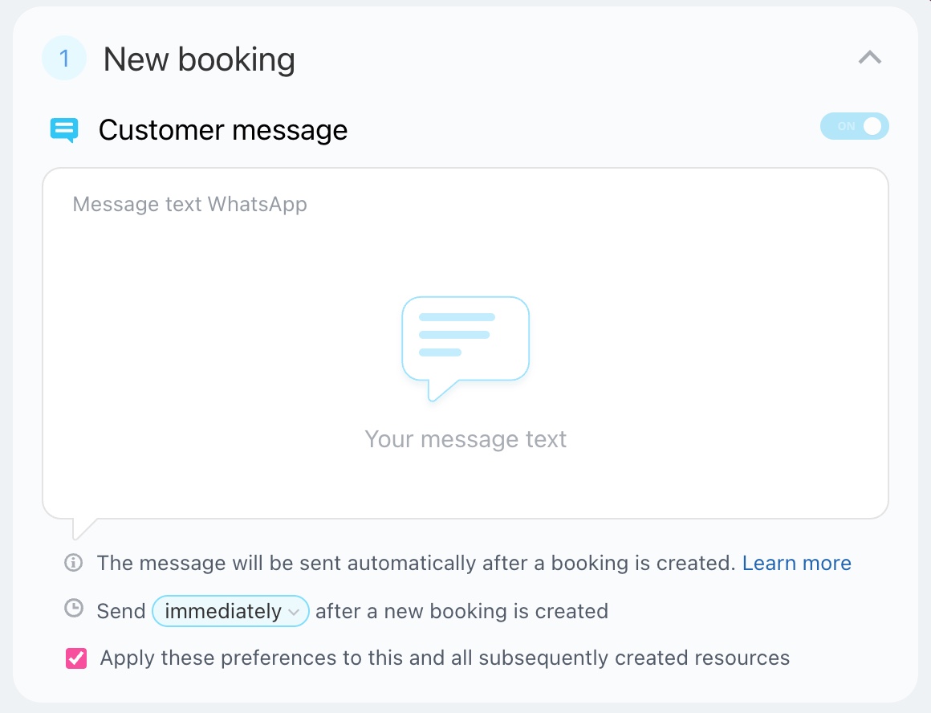Click the blue Customer message chat icon
931x713 pixels.
click(x=64, y=129)
